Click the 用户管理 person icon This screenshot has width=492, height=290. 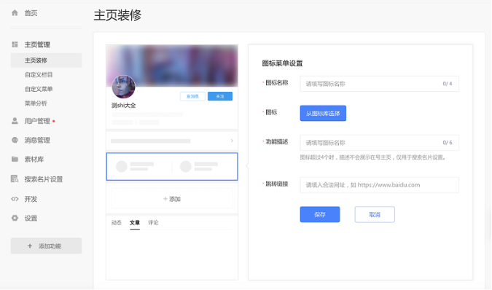[15, 121]
